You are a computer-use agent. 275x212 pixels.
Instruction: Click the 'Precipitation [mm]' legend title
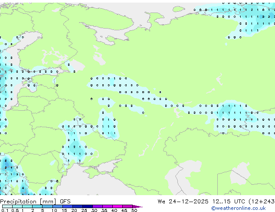click(x=28, y=202)
